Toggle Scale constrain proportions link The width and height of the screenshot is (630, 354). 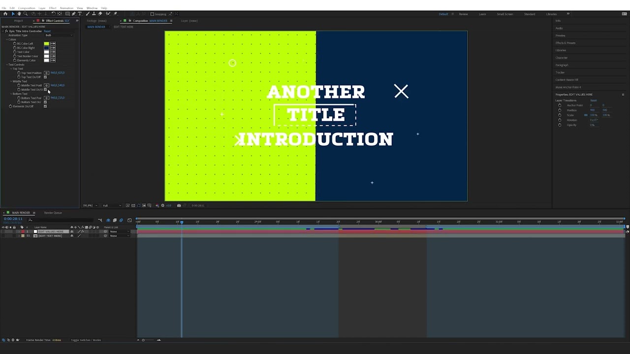pos(586,115)
